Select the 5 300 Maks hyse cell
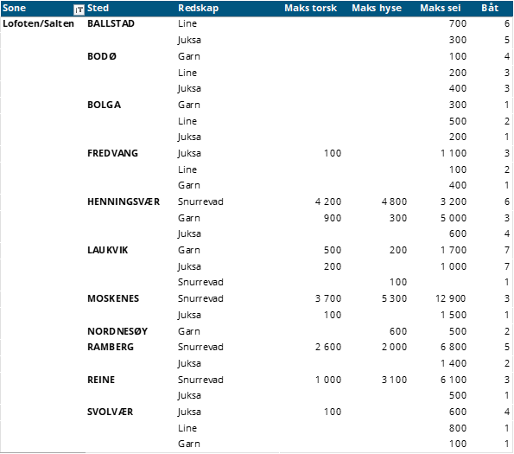 394,298
